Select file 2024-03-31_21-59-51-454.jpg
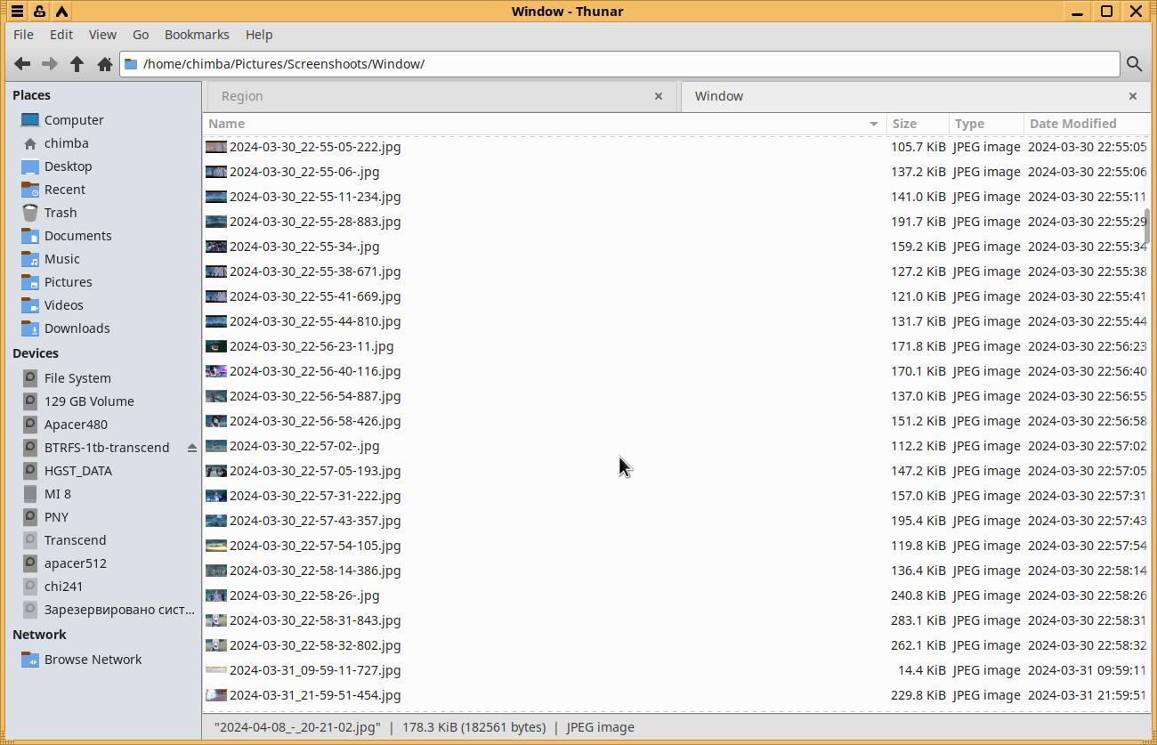 pyautogui.click(x=315, y=695)
